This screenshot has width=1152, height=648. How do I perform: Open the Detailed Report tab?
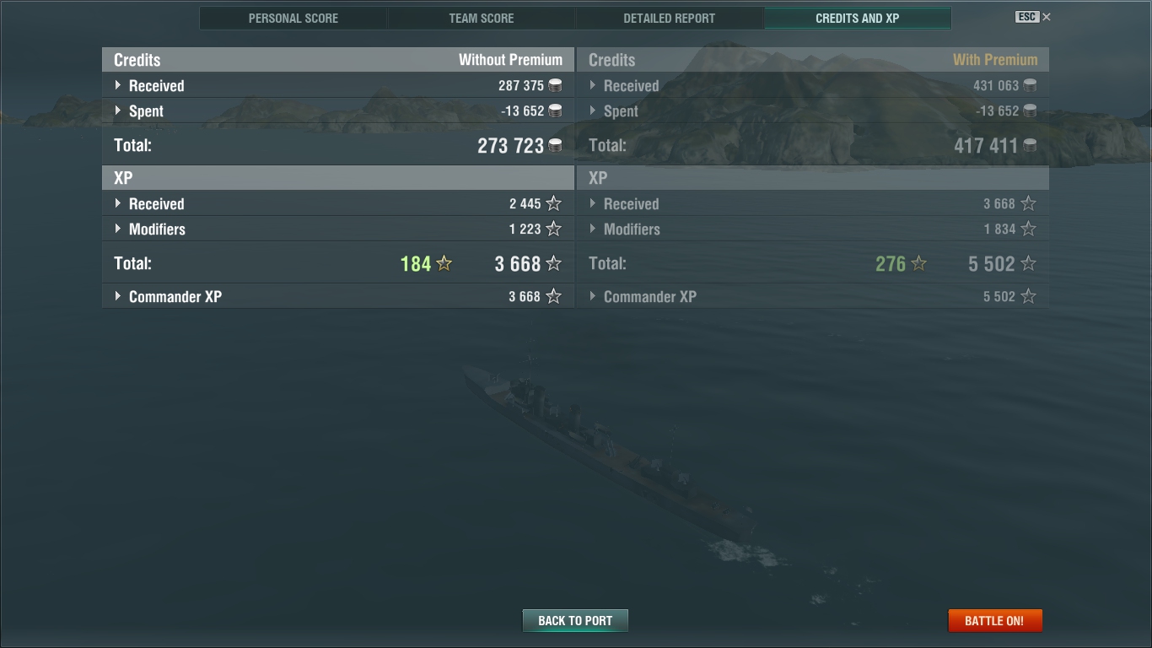coord(670,18)
